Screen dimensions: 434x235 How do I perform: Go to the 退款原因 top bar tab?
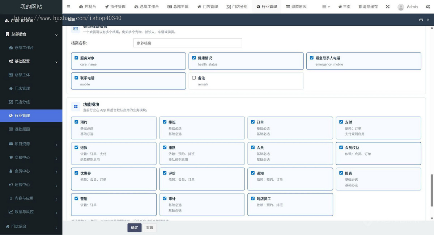point(296,7)
